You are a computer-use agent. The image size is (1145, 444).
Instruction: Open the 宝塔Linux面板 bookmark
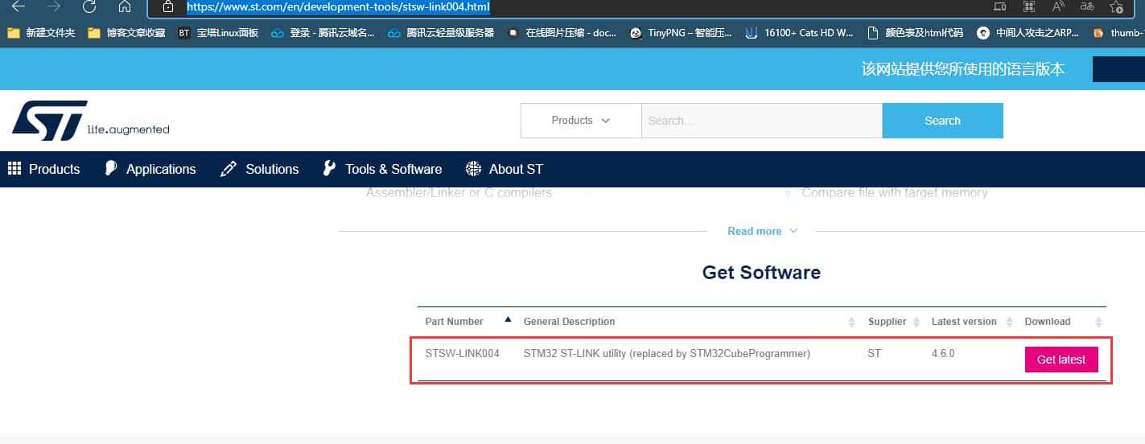(x=219, y=33)
